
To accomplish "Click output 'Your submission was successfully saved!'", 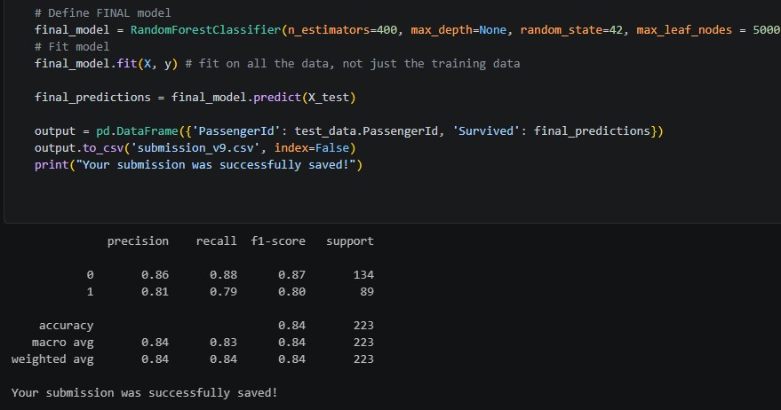I will [x=144, y=393].
